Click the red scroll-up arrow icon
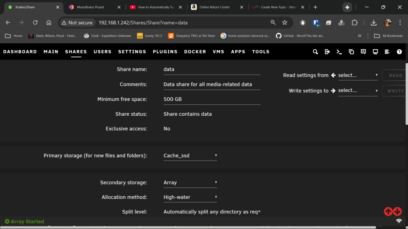The width and height of the screenshot is (408, 229). tap(388, 211)
